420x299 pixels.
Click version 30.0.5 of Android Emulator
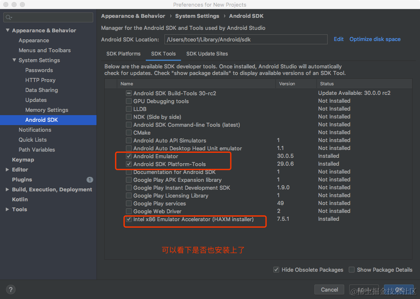[x=285, y=156]
